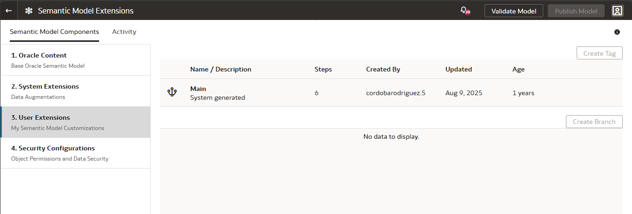Click the Main branch name
The width and height of the screenshot is (632, 214).
(x=198, y=88)
